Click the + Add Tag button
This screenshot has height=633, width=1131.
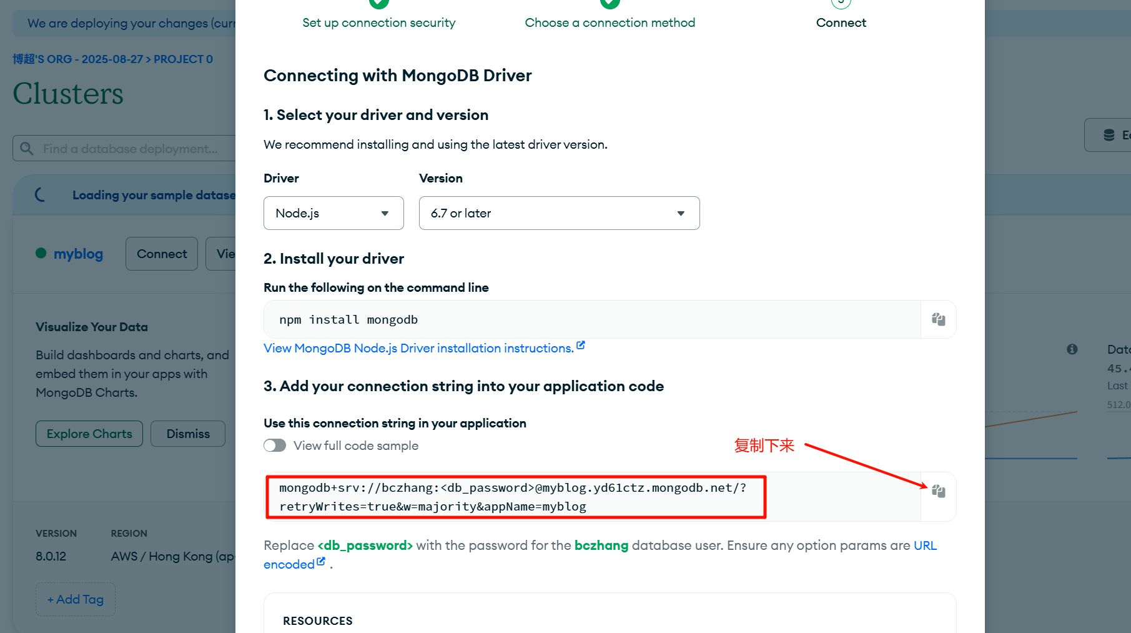coord(76,599)
